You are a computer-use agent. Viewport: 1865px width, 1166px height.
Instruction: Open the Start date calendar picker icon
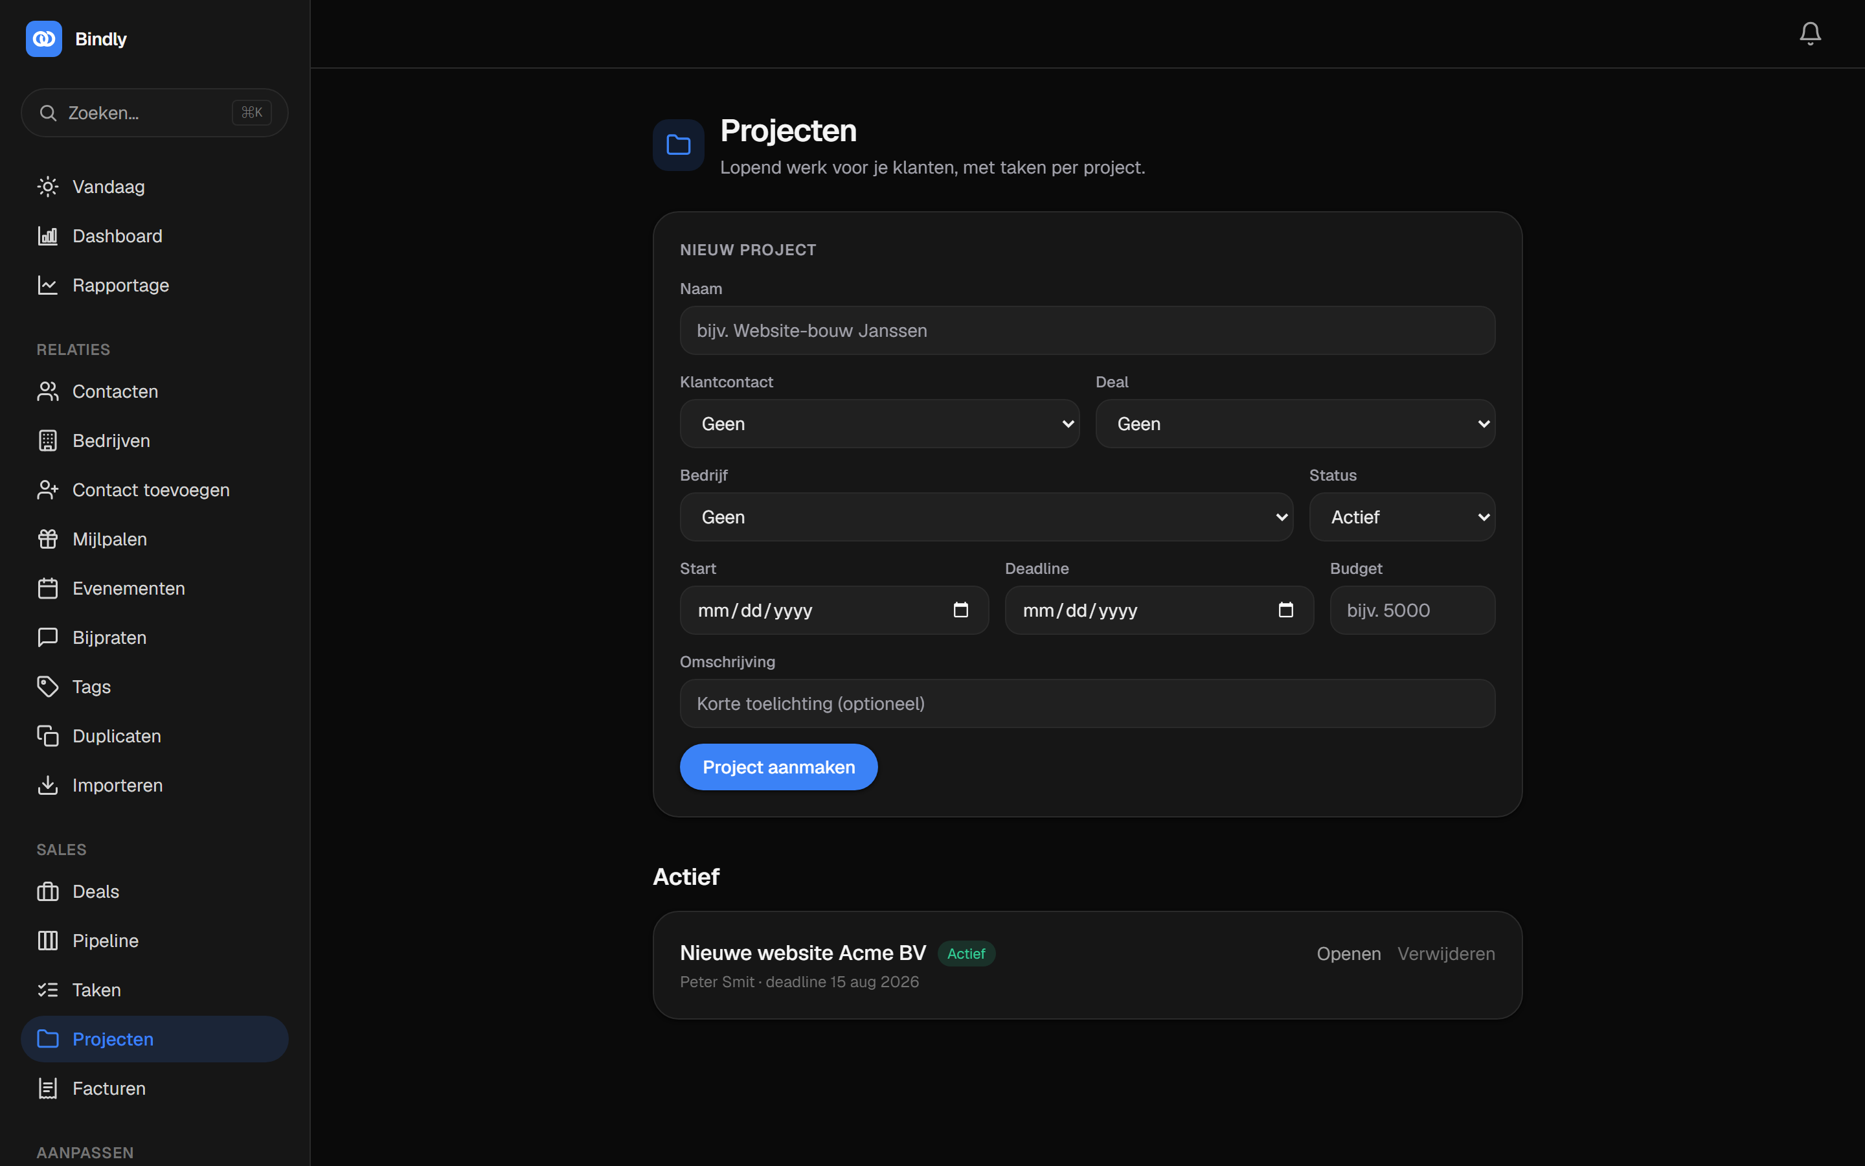coord(960,610)
